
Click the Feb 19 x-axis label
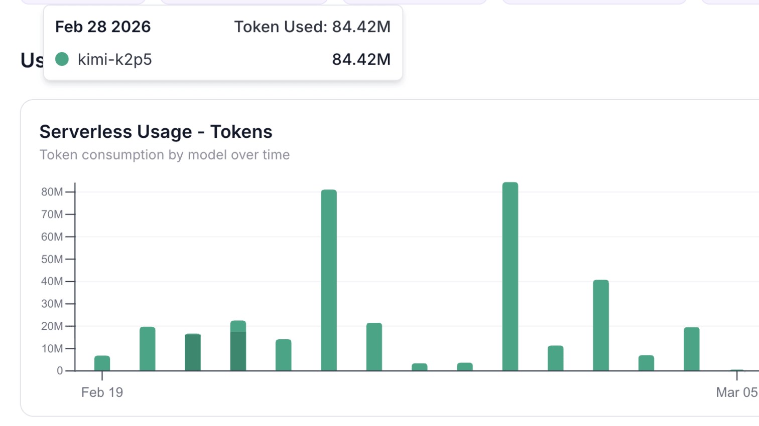102,392
